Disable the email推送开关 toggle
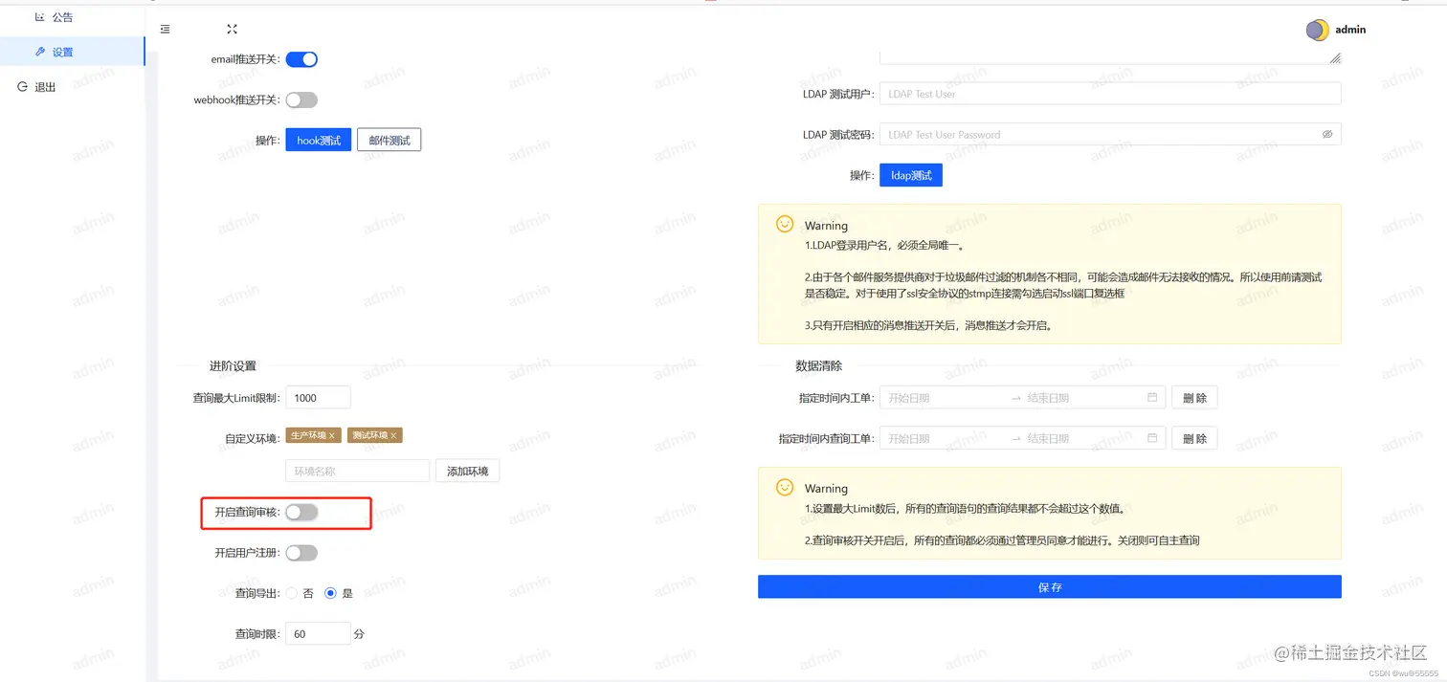The image size is (1447, 682). coord(301,58)
